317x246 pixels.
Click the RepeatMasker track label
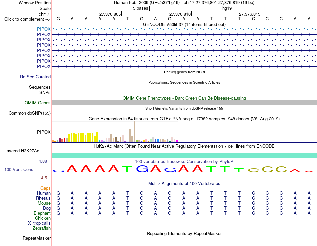pyautogui.click(x=37, y=238)
